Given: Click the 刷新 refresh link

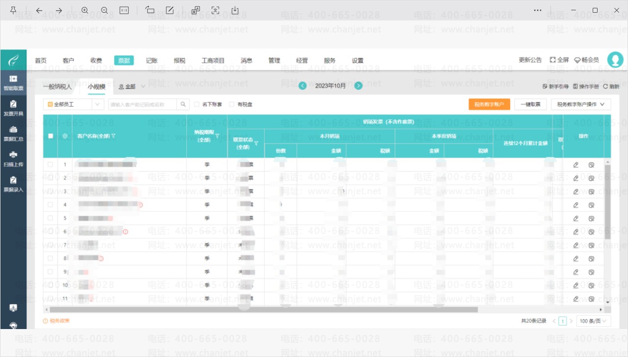Looking at the screenshot, I should [611, 86].
